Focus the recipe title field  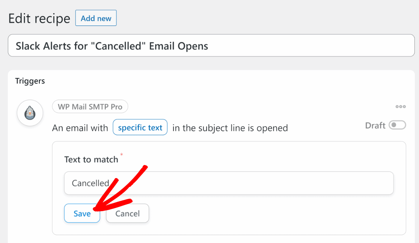211,46
